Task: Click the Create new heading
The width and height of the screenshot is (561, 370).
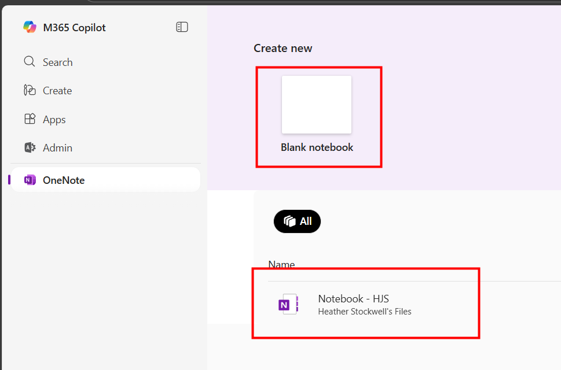Action: click(x=283, y=48)
